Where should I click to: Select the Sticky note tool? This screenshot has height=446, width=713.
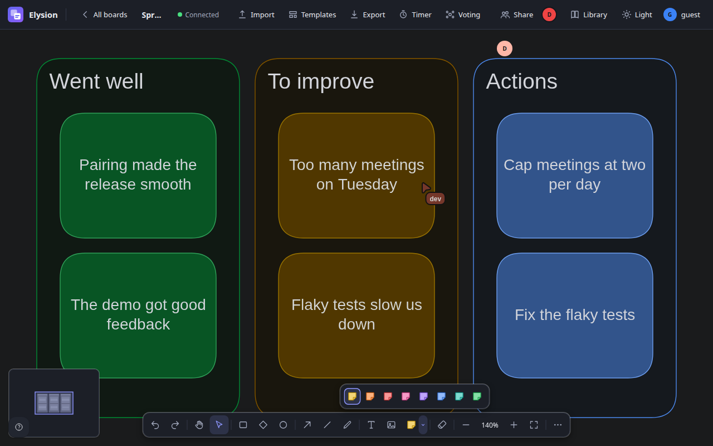coord(411,425)
